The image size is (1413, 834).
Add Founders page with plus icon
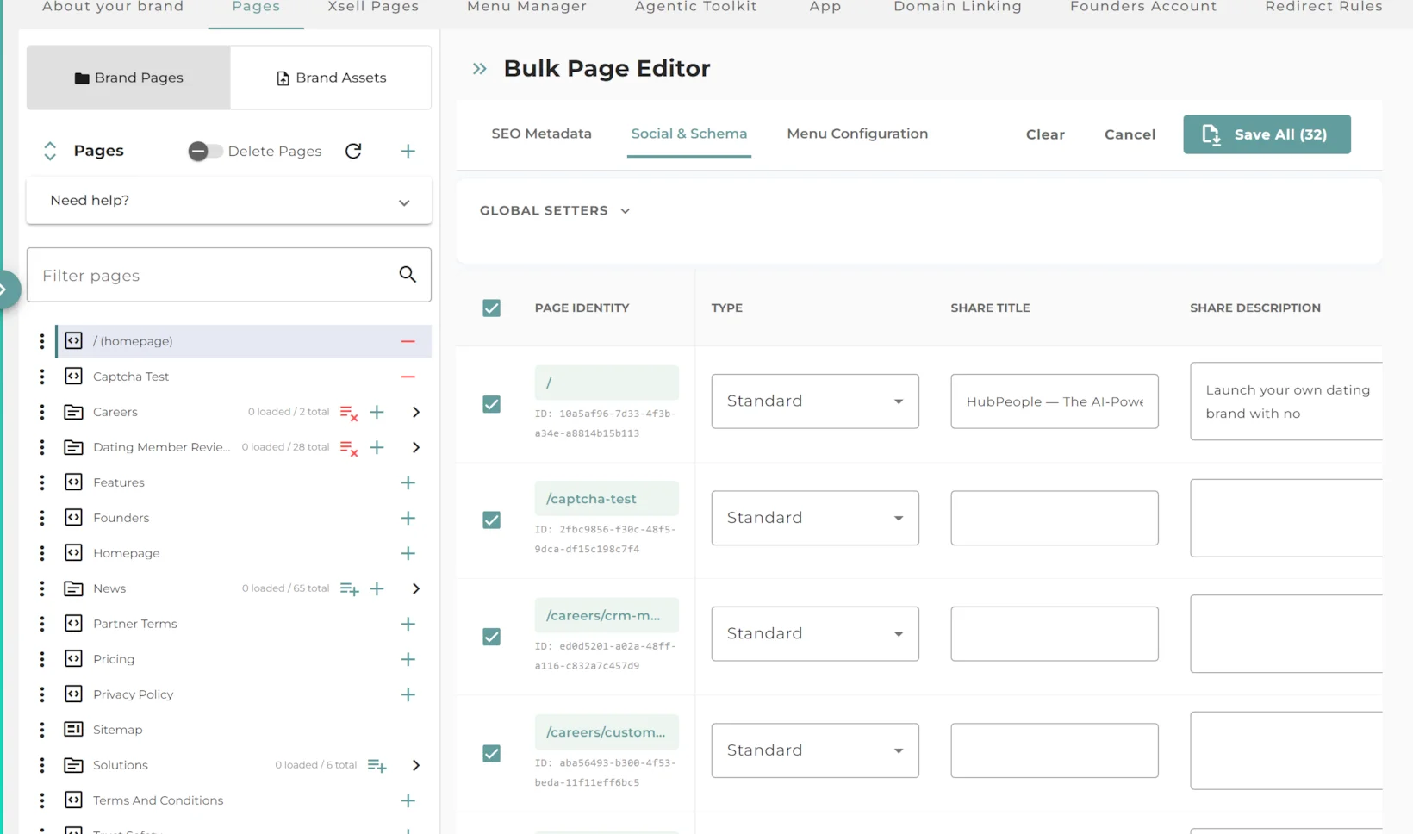[408, 518]
